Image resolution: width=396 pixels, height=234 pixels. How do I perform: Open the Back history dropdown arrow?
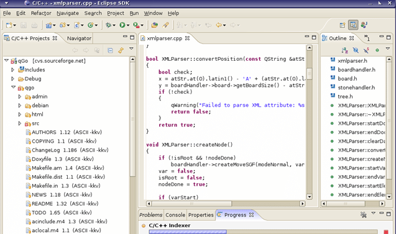[224, 25]
